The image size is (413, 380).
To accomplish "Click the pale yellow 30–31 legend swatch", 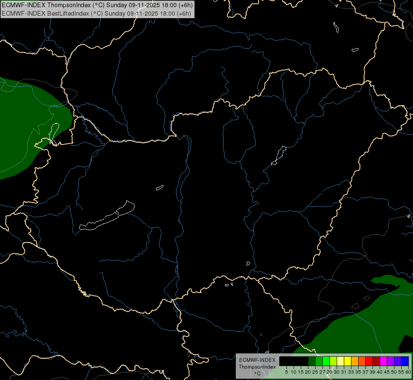I will (340, 361).
